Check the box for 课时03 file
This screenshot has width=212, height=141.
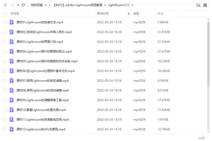(x=5, y=42)
